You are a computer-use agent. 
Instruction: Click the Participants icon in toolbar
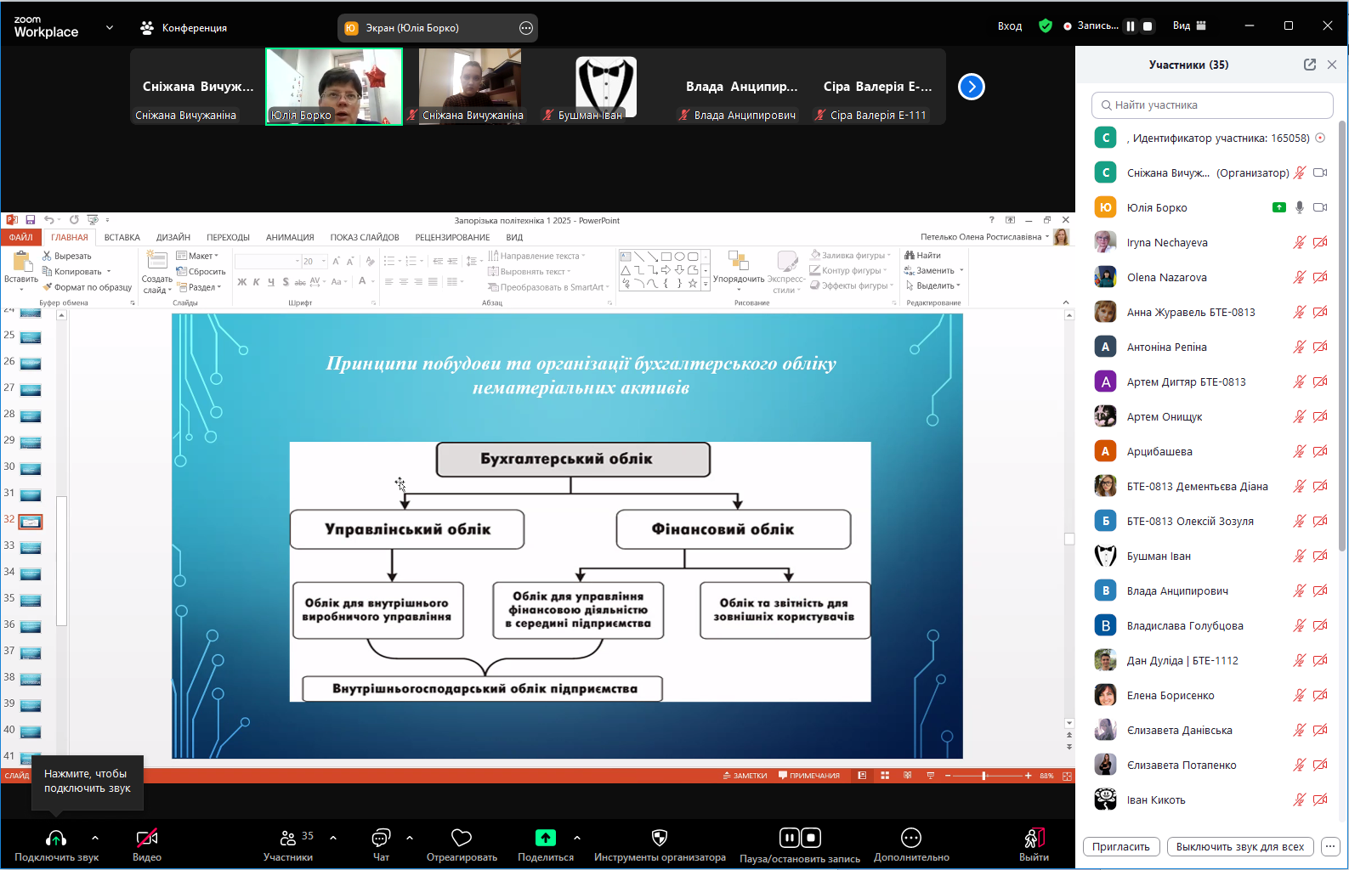point(288,839)
